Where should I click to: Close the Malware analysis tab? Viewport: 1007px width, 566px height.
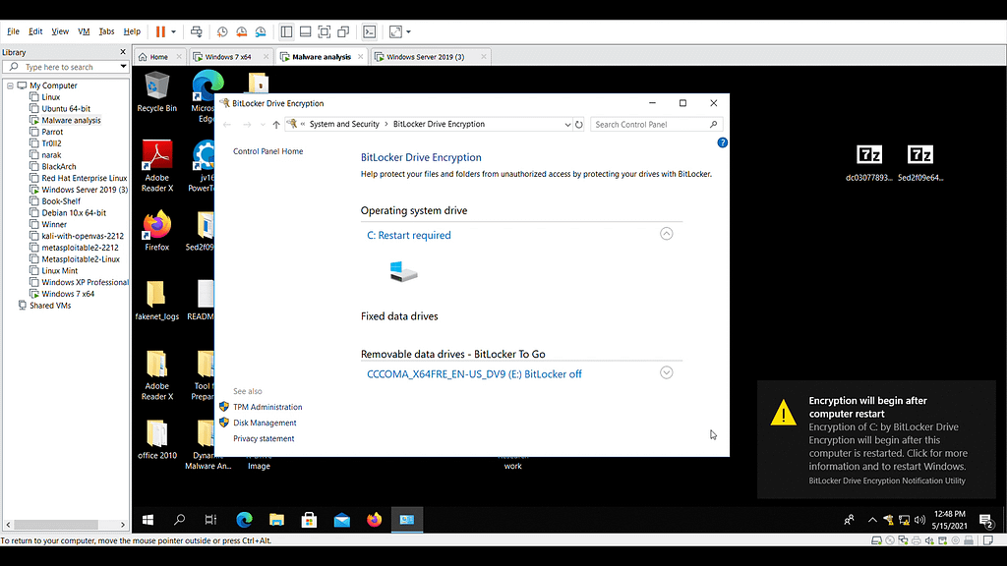(x=360, y=56)
